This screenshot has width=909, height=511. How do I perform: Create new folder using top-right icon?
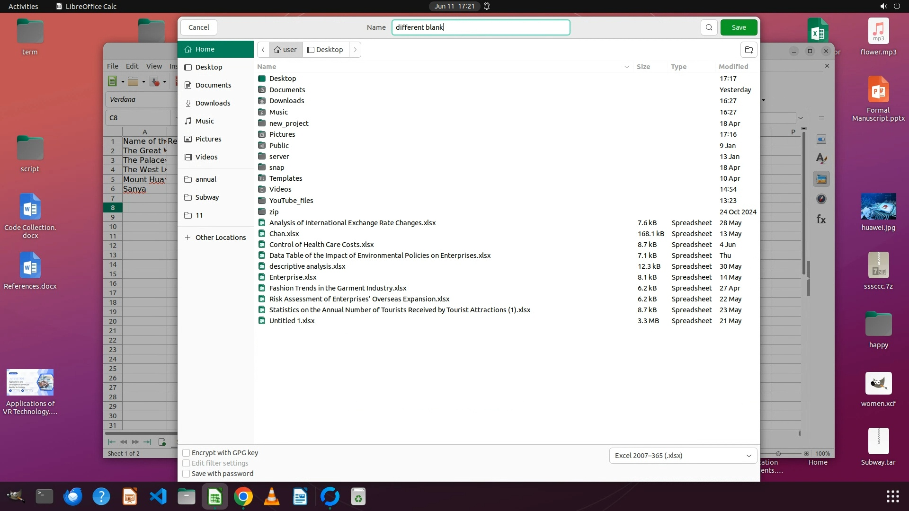coord(749,50)
